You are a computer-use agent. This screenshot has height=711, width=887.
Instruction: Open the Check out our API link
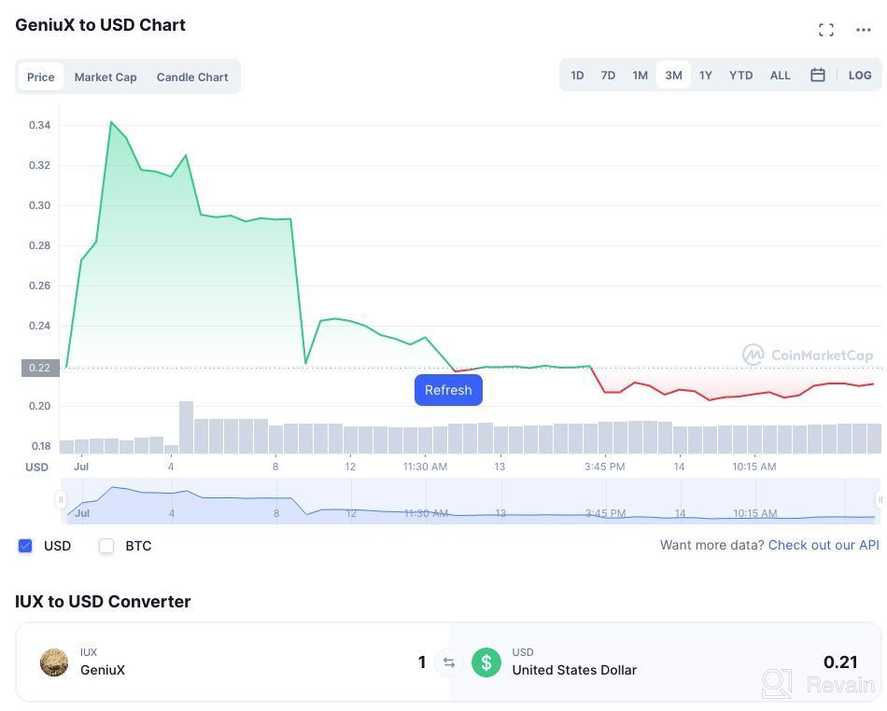(x=824, y=545)
